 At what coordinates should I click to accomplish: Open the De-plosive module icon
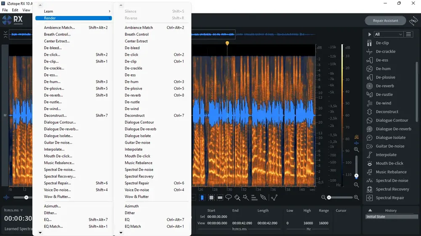click(370, 77)
